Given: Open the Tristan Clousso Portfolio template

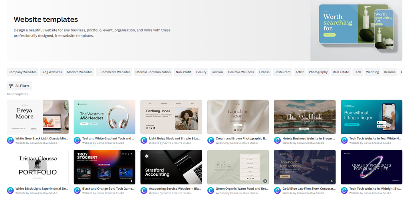Looking at the screenshot, I should point(38,167).
